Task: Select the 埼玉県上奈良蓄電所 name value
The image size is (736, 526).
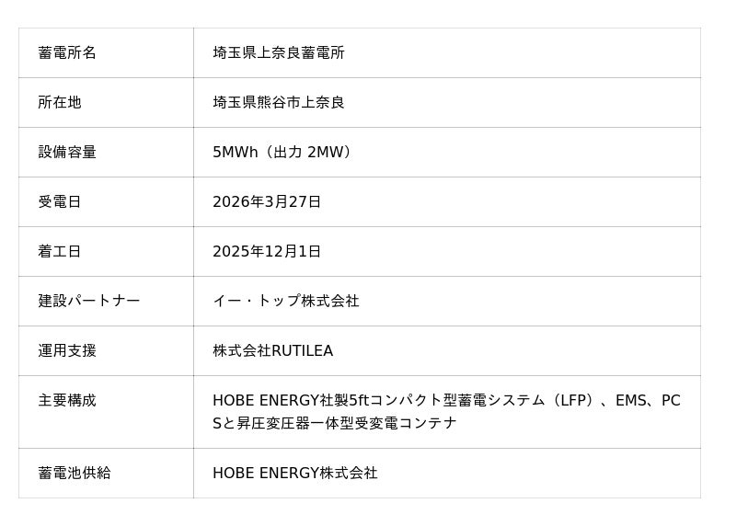Action: click(x=279, y=52)
